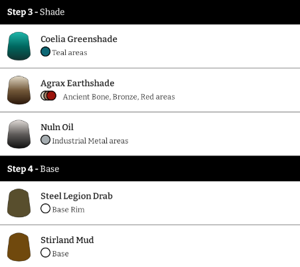Click the Teal areas description text
Screen dimensions: 300x267
pyautogui.click(x=70, y=52)
